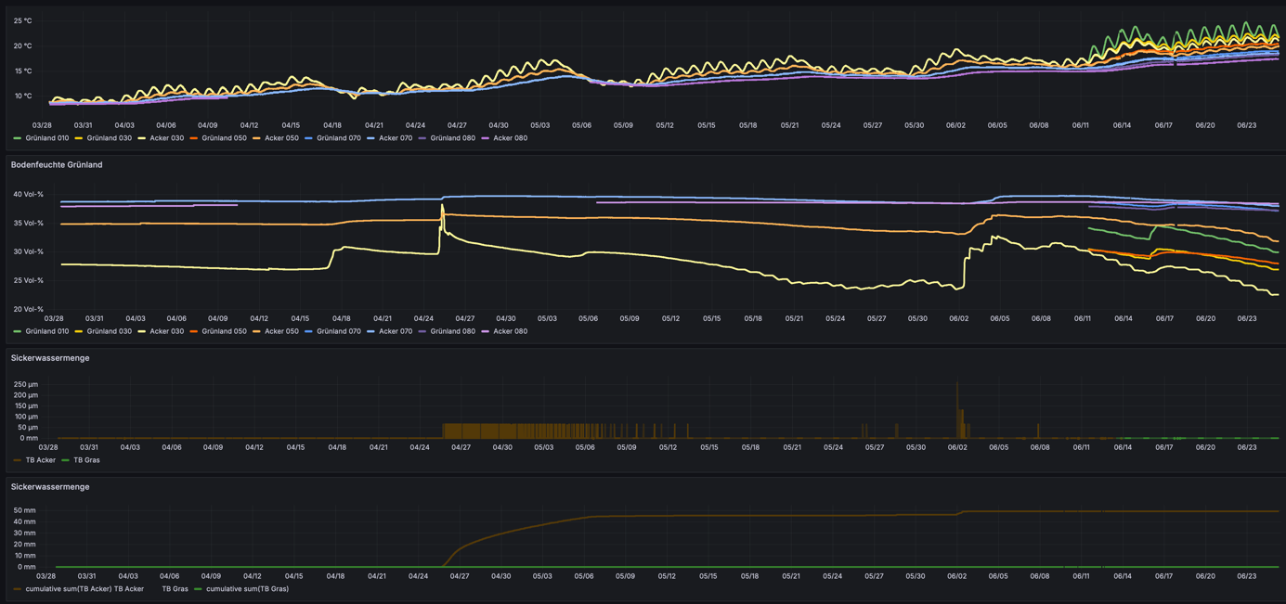Toggle cumulative sum(TB Acker) TB Acker legend entry
Screen dimensions: 1286x604
coord(84,589)
